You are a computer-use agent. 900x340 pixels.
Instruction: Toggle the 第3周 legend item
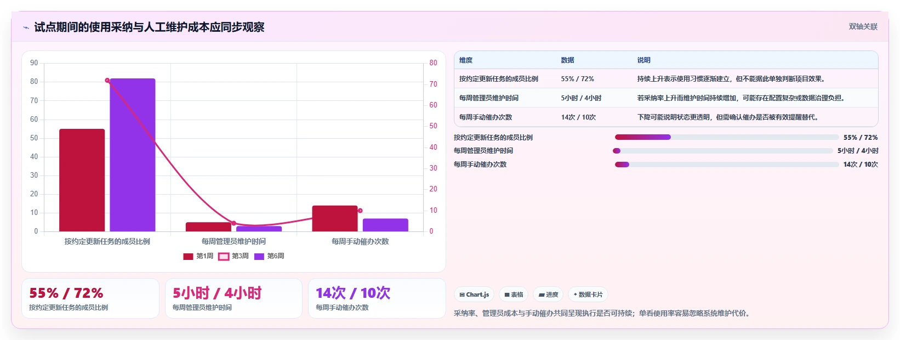(x=233, y=256)
